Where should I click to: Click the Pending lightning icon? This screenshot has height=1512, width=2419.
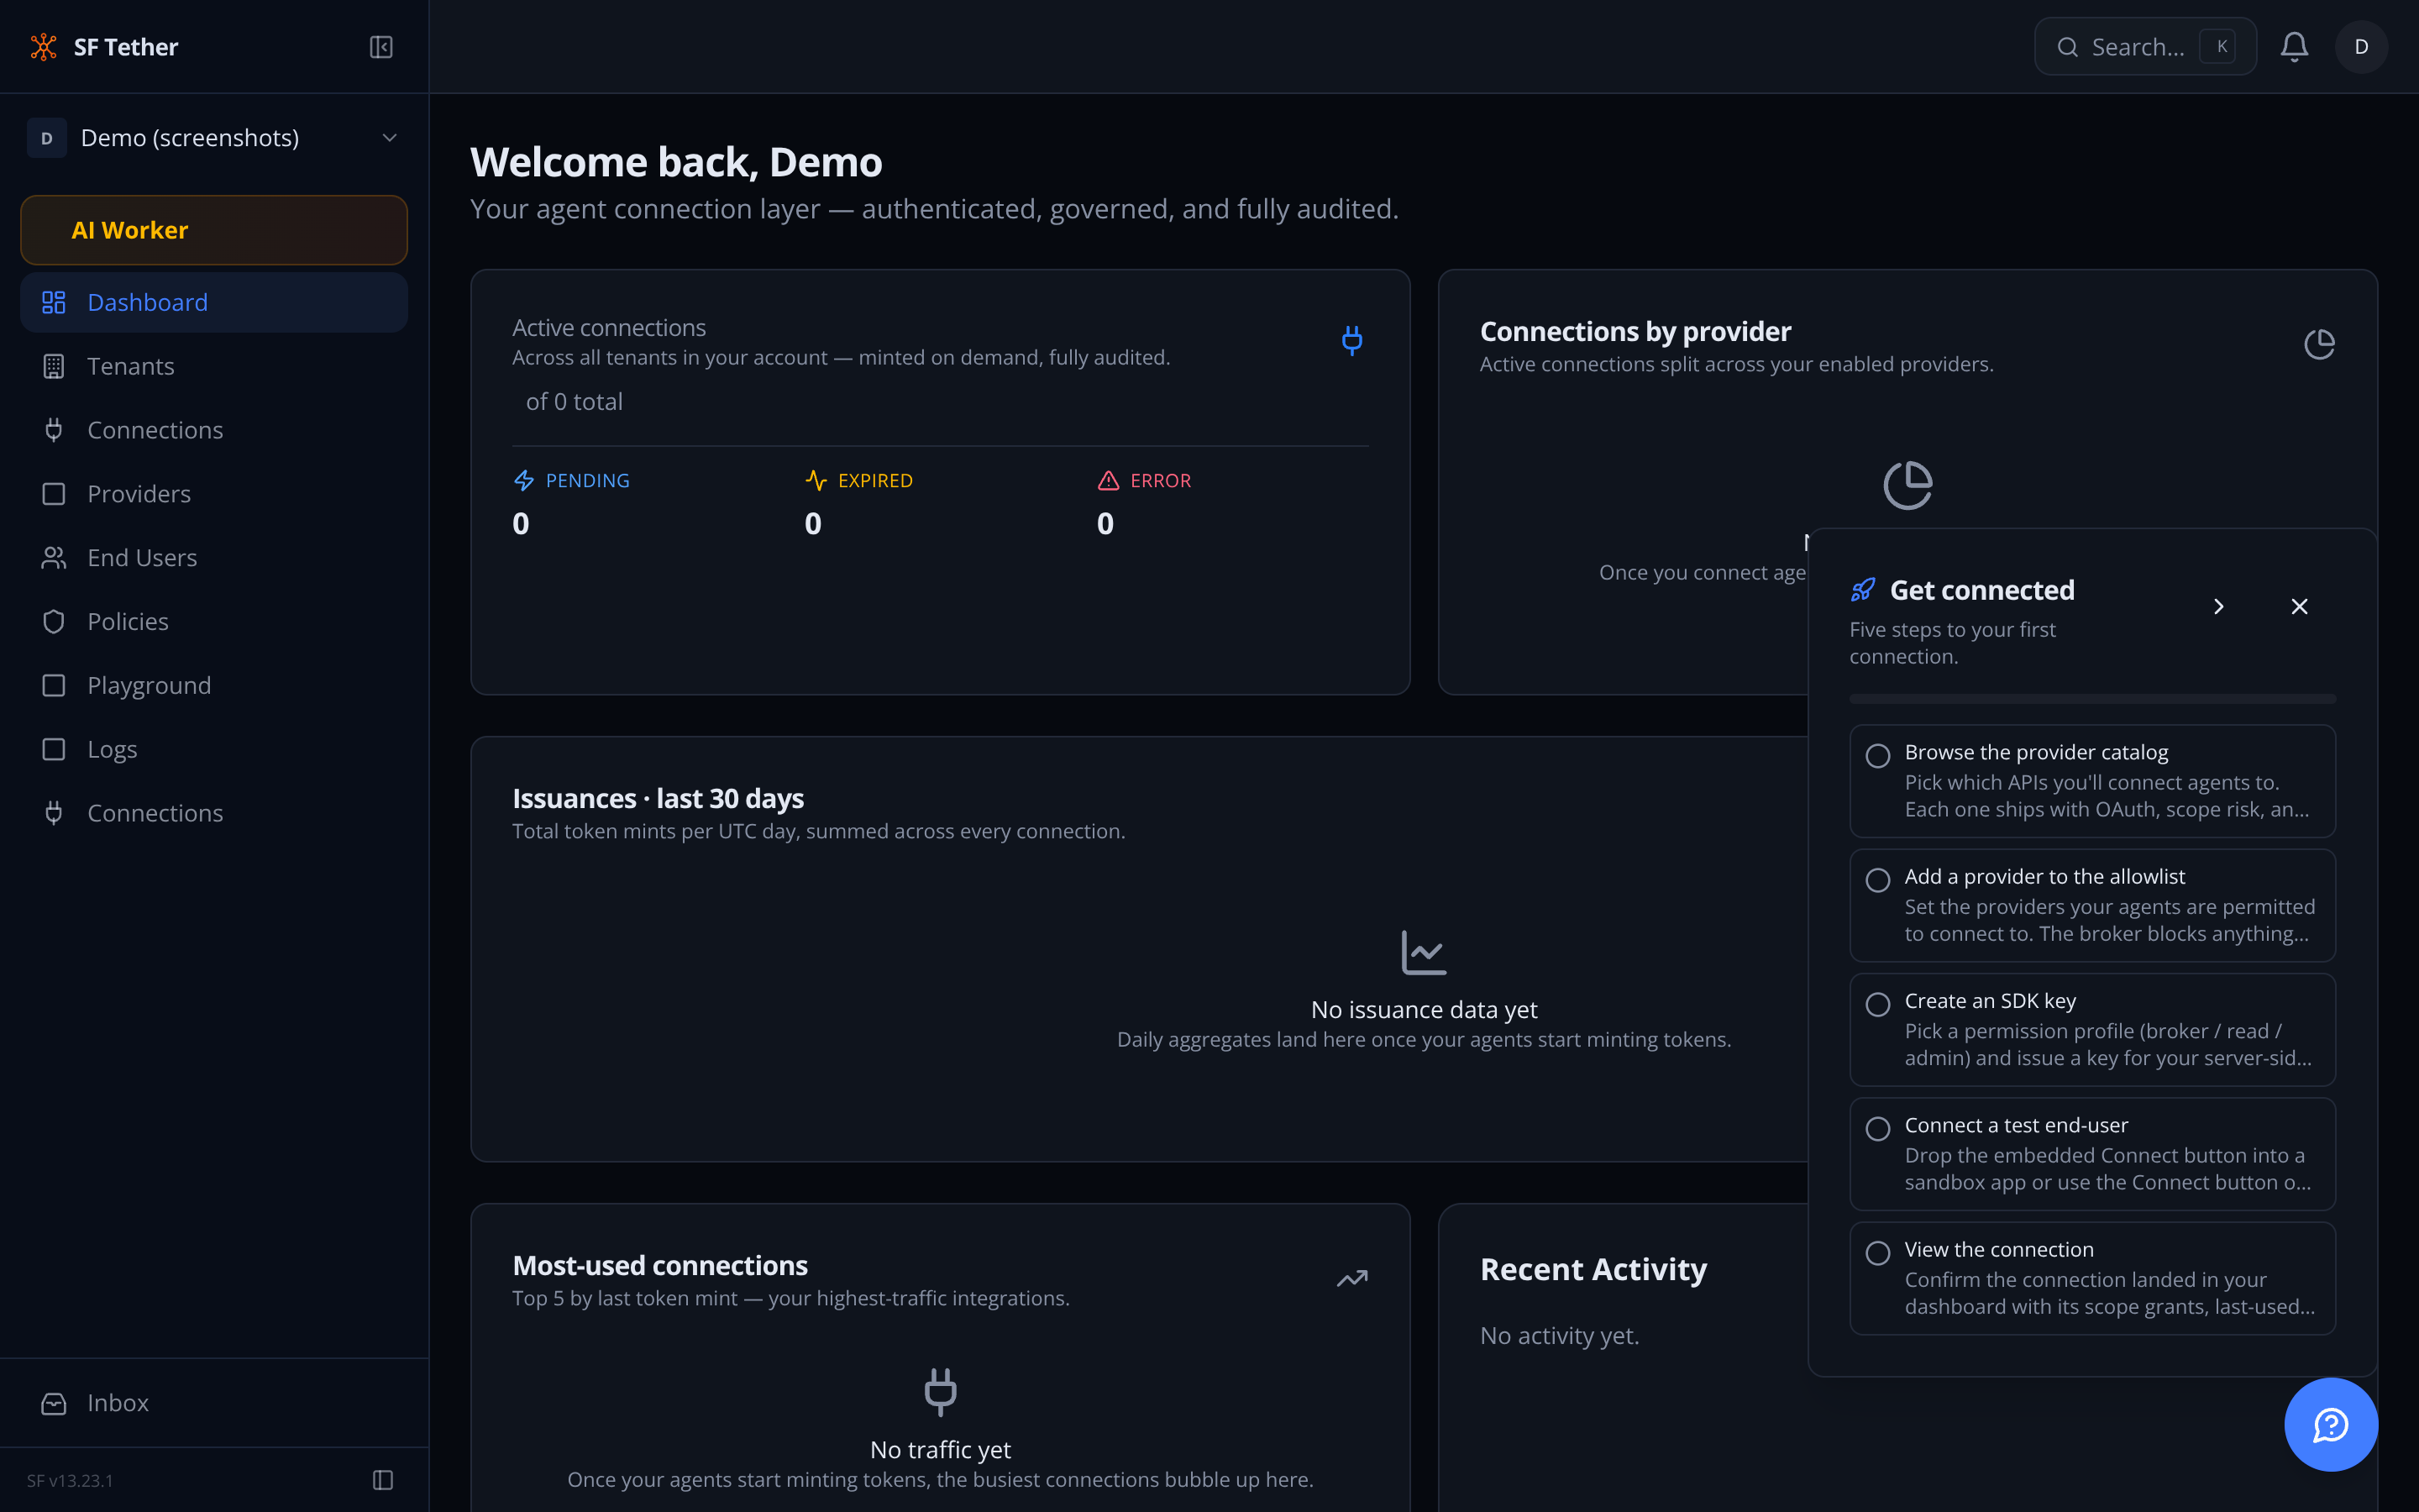pos(524,480)
